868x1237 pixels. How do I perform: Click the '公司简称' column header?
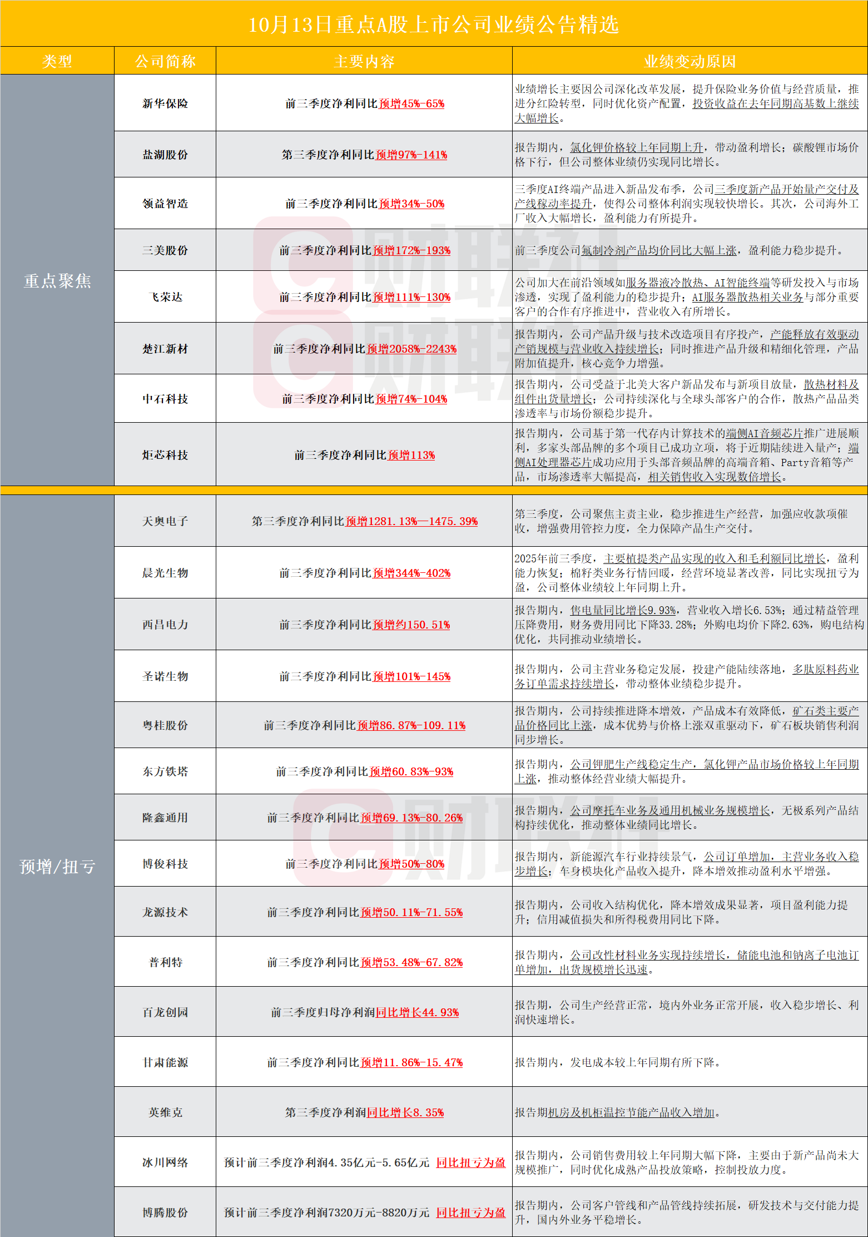[x=165, y=61]
